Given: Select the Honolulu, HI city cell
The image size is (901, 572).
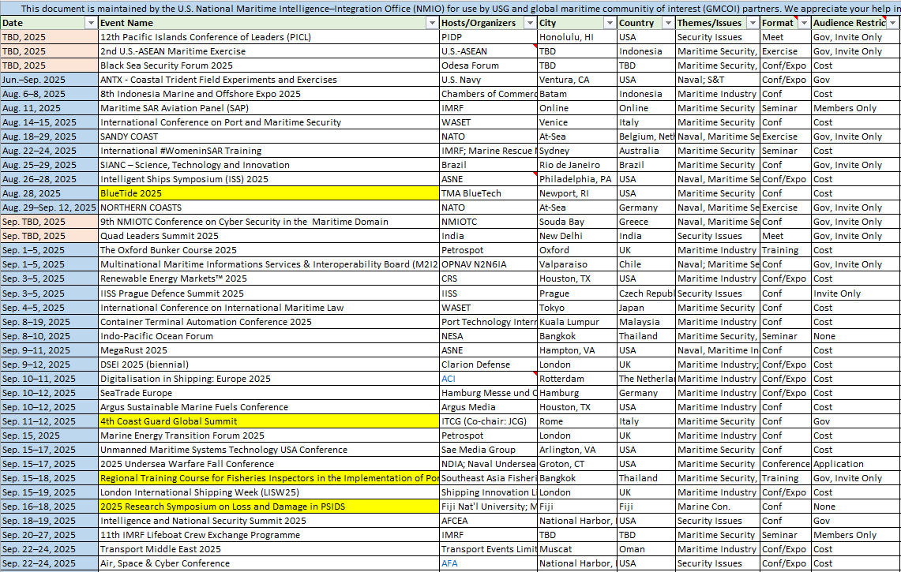Looking at the screenshot, I should pos(577,37).
